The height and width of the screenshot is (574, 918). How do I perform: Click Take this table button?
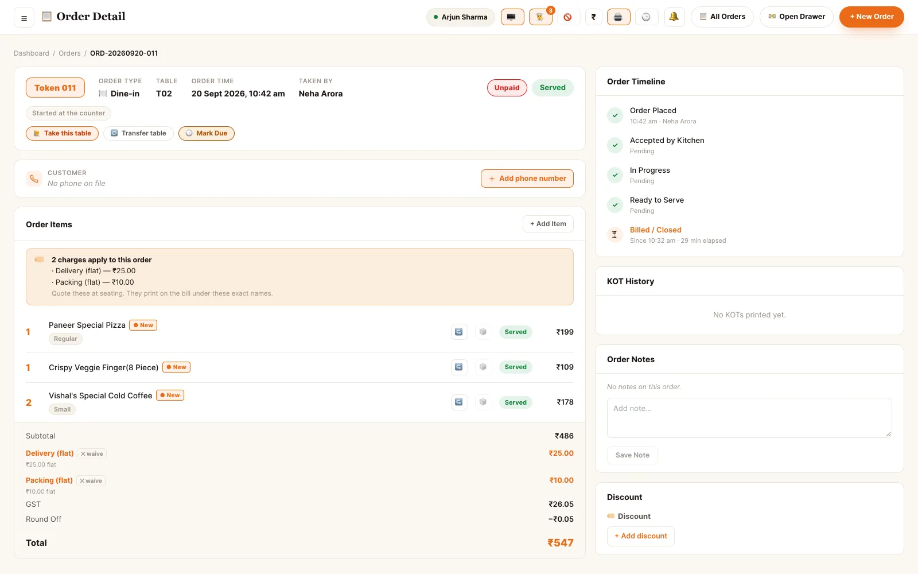coord(62,133)
